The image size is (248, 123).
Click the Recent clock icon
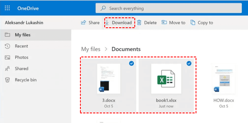[x=7, y=46]
